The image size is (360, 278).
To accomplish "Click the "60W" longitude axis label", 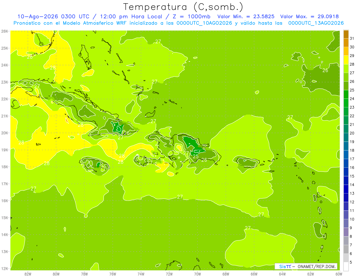I will pyautogui.click(x=339, y=274).
